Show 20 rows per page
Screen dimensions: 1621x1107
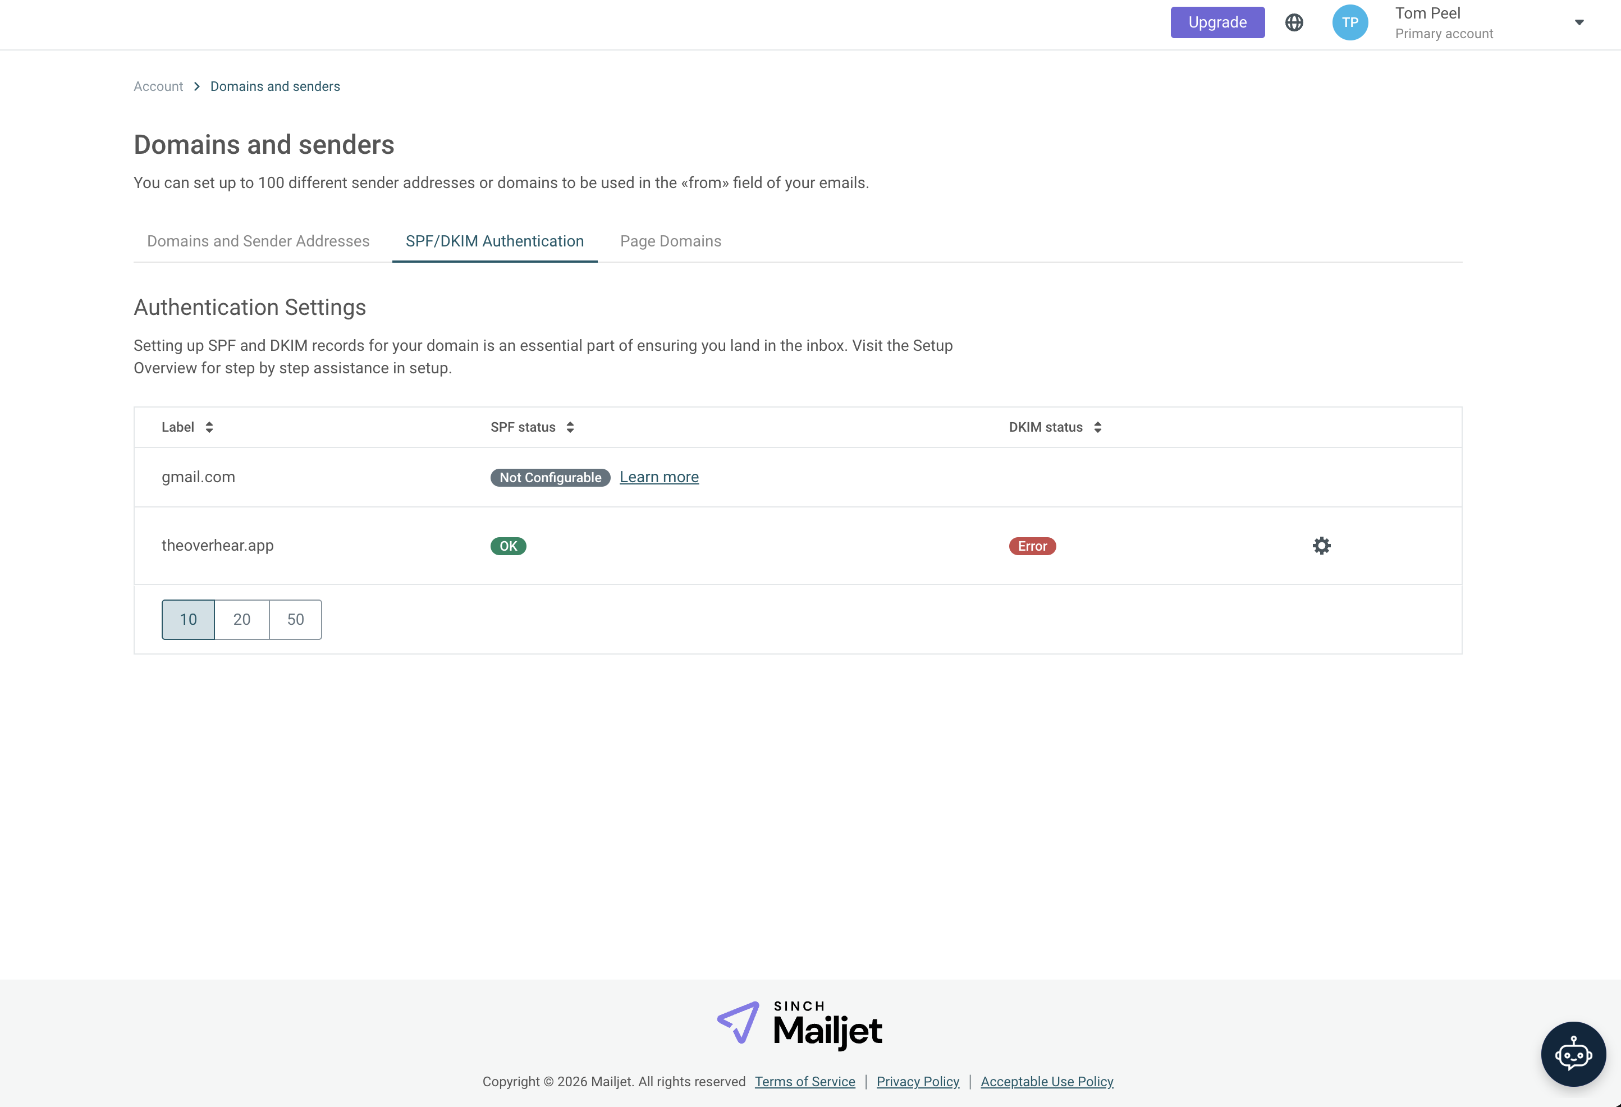tap(241, 619)
